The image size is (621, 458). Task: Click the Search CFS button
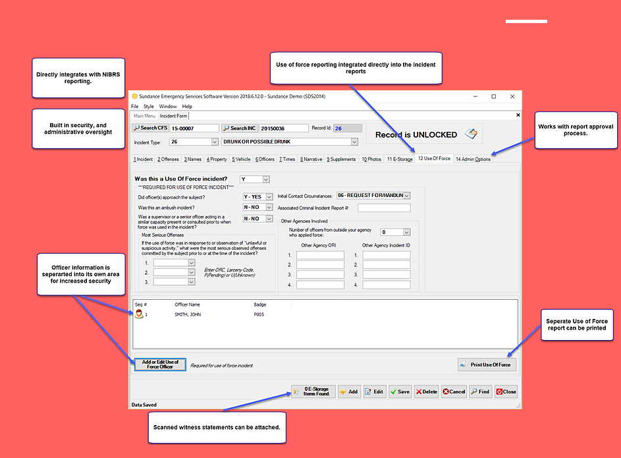(151, 128)
